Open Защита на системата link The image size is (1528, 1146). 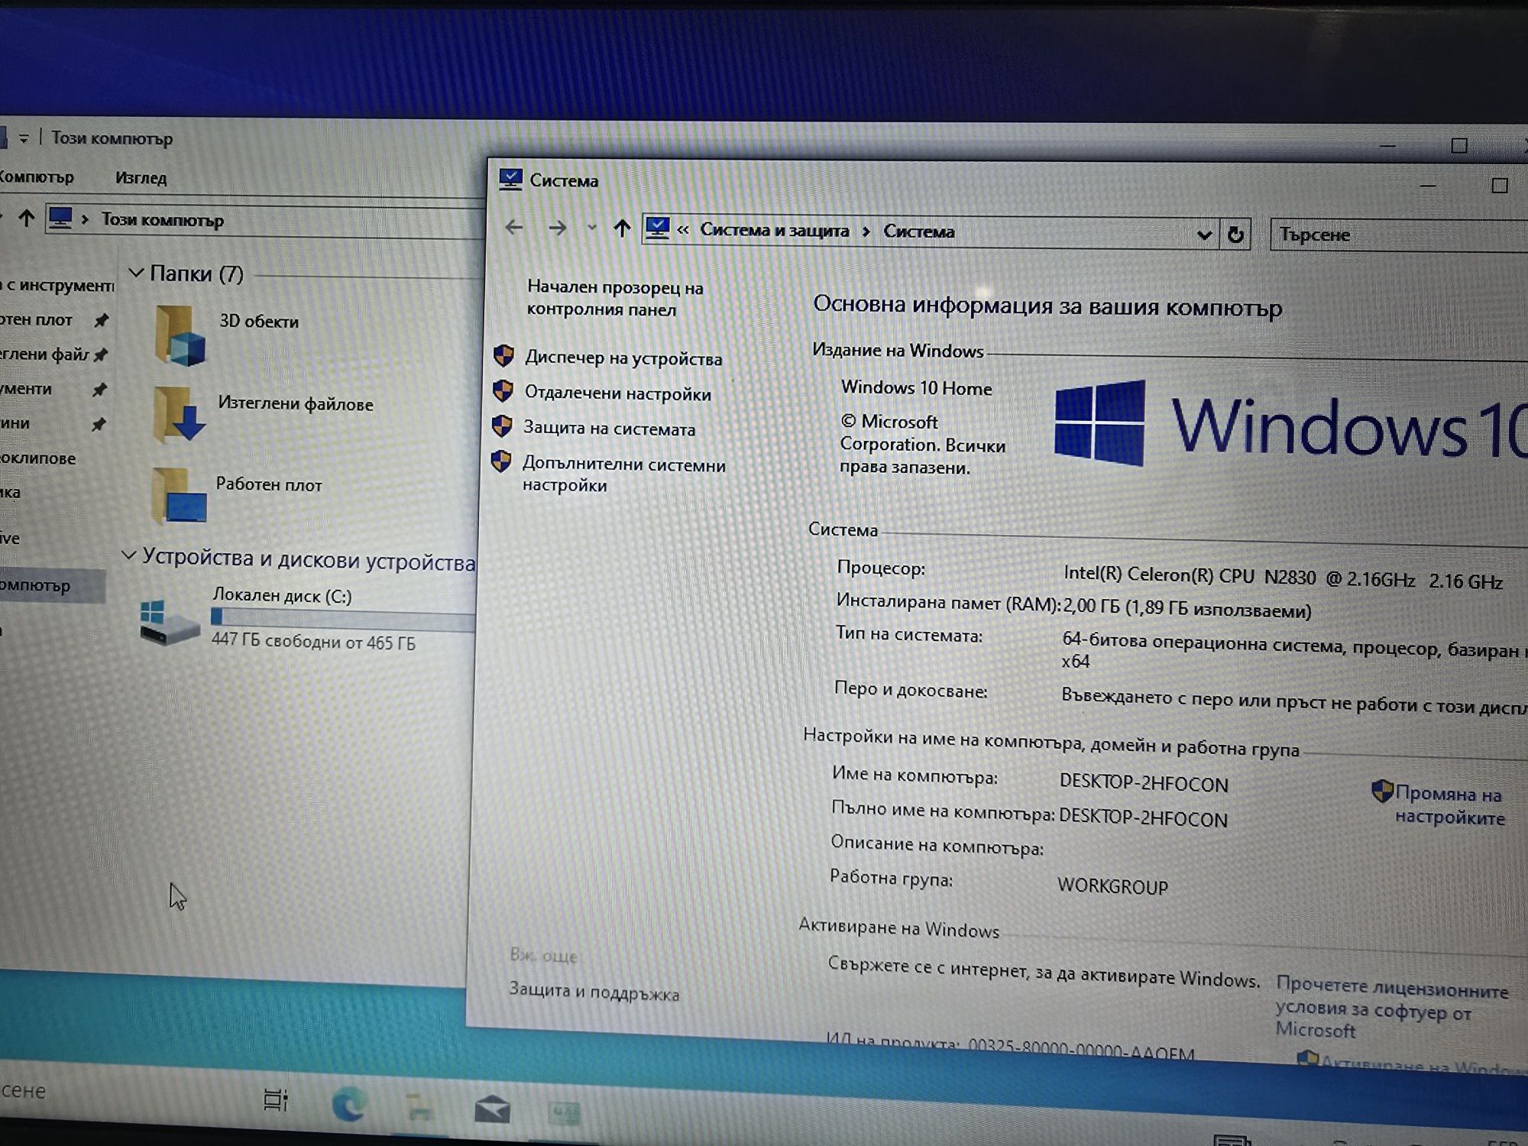[609, 429]
